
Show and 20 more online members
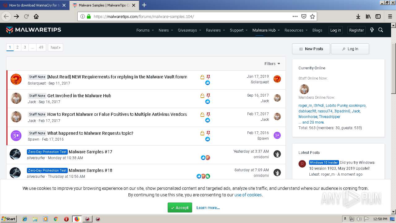(311, 122)
